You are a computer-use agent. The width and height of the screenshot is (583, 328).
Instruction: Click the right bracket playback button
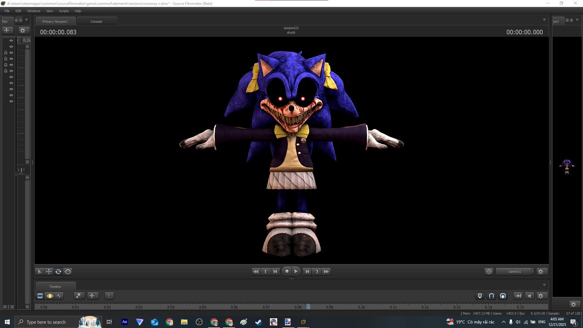tap(317, 272)
